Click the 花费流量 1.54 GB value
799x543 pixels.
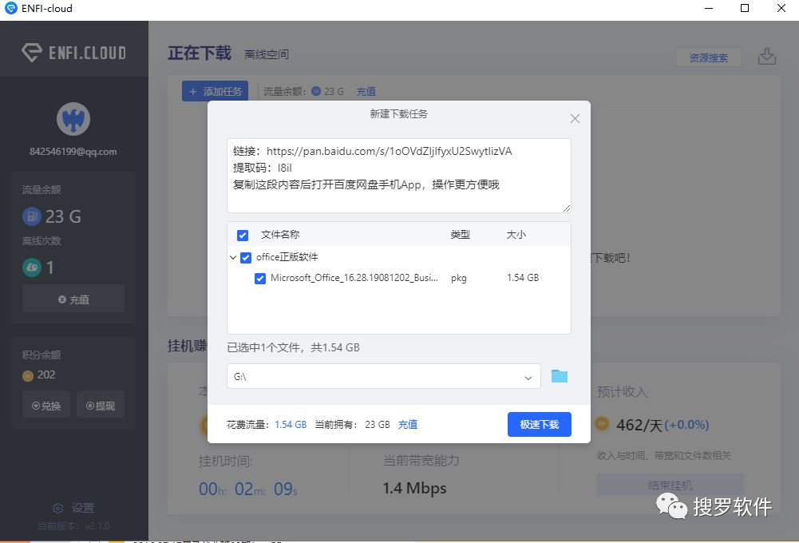291,424
